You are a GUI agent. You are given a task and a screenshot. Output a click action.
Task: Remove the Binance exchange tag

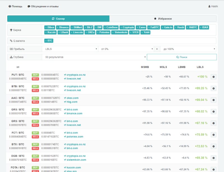pyautogui.click(x=58, y=27)
